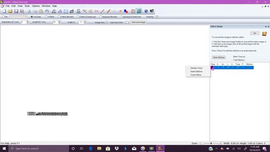The width and height of the screenshot is (270, 152).
Task: Open a file with the folder icon
Action: click(x=10, y=11)
